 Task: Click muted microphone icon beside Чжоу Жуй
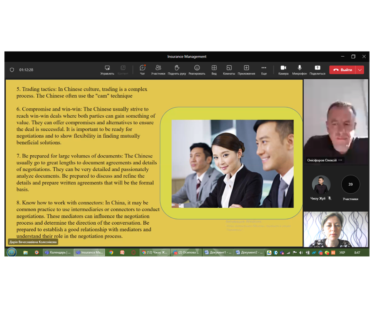(329, 198)
